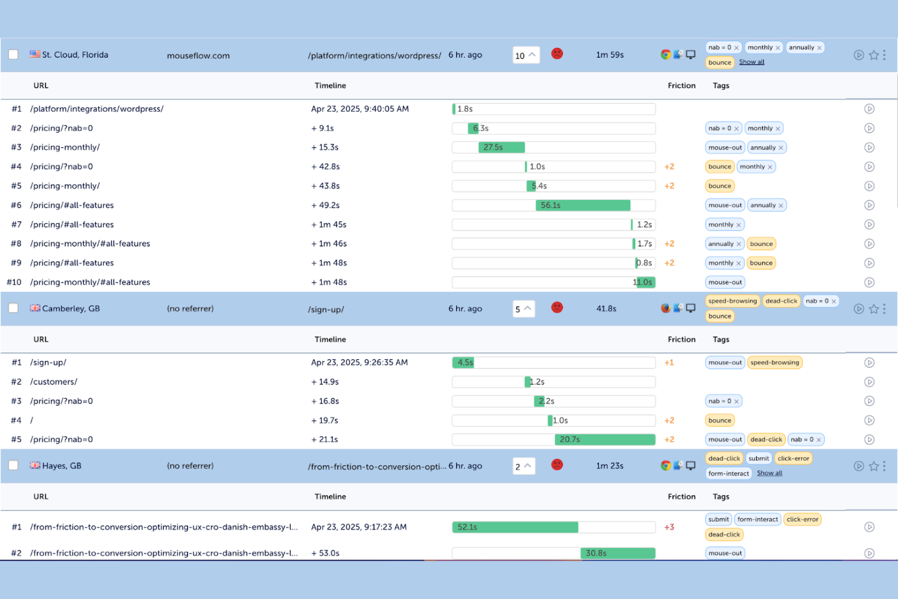Click the macOS system icon on Hayes session
898x599 pixels.
coord(678,465)
